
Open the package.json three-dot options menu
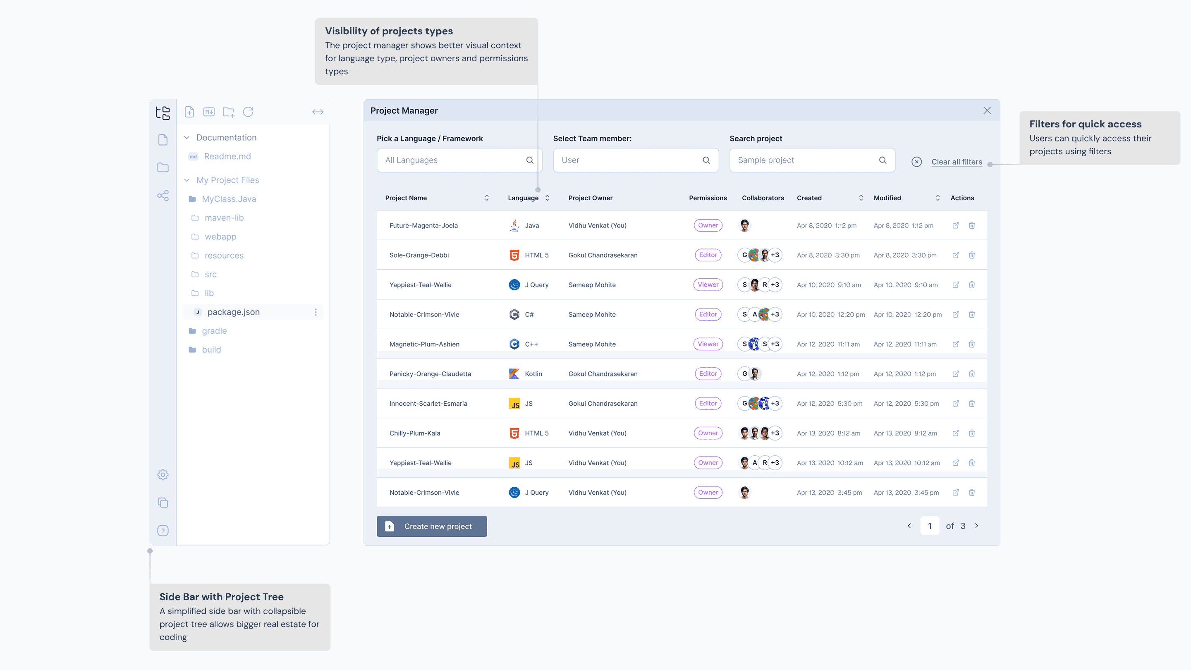click(316, 312)
